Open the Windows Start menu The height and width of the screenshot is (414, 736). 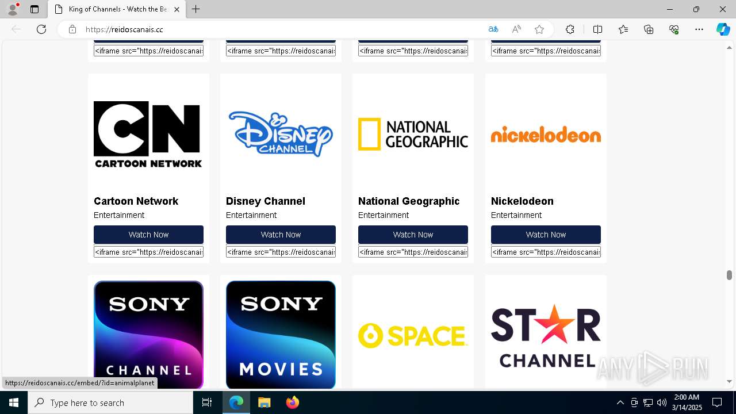tap(14, 402)
